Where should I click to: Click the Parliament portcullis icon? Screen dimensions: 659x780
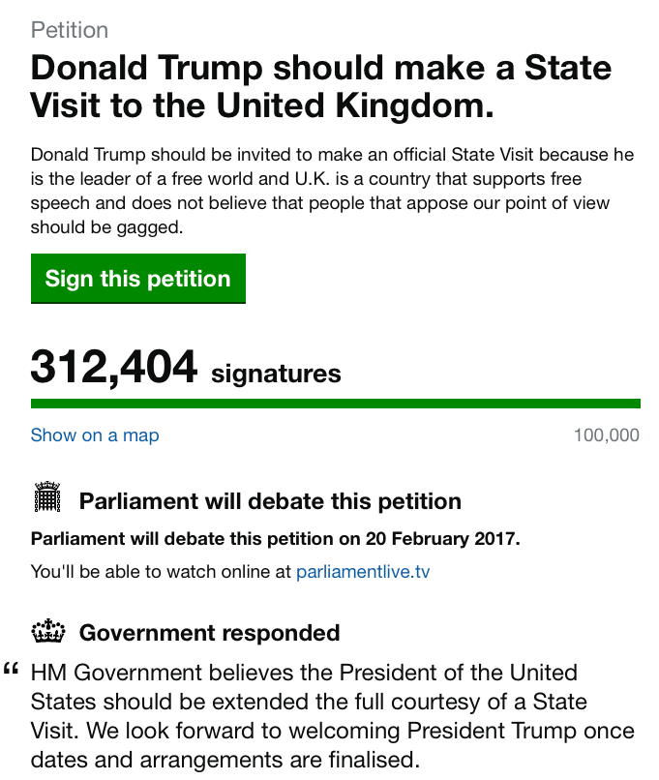tap(45, 500)
